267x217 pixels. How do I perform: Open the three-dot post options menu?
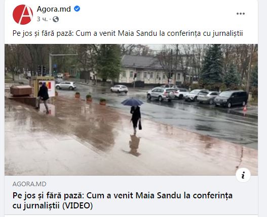click(241, 14)
